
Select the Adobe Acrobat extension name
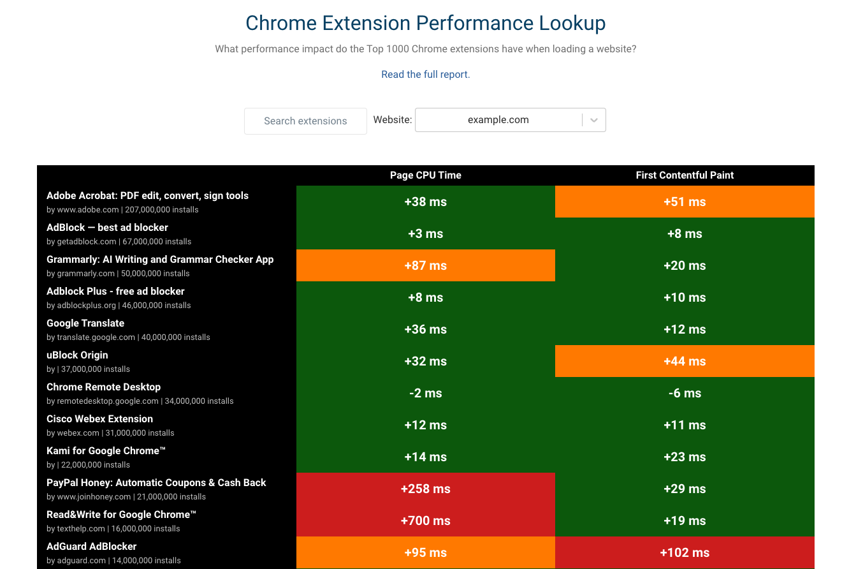point(147,196)
